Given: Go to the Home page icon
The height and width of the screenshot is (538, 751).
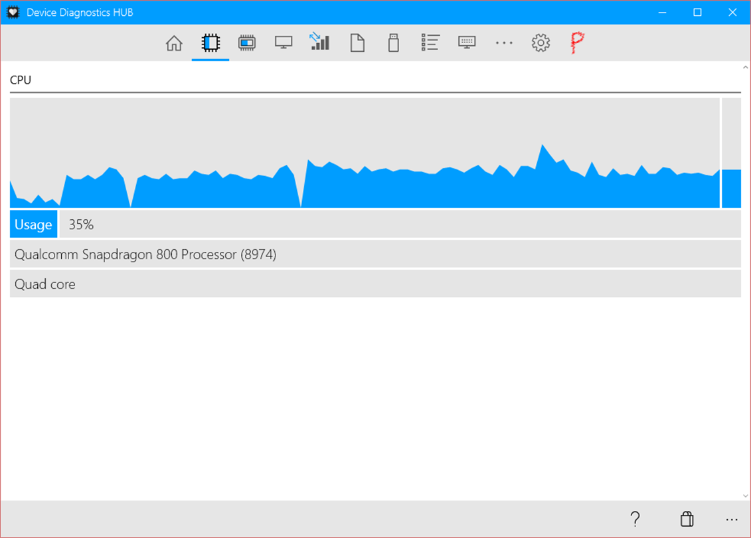Looking at the screenshot, I should tap(174, 43).
